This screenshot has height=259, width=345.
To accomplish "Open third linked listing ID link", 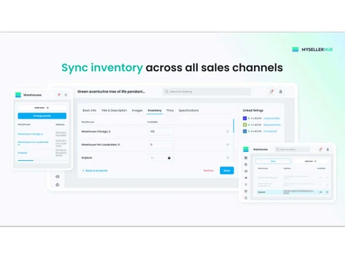I will [270, 131].
